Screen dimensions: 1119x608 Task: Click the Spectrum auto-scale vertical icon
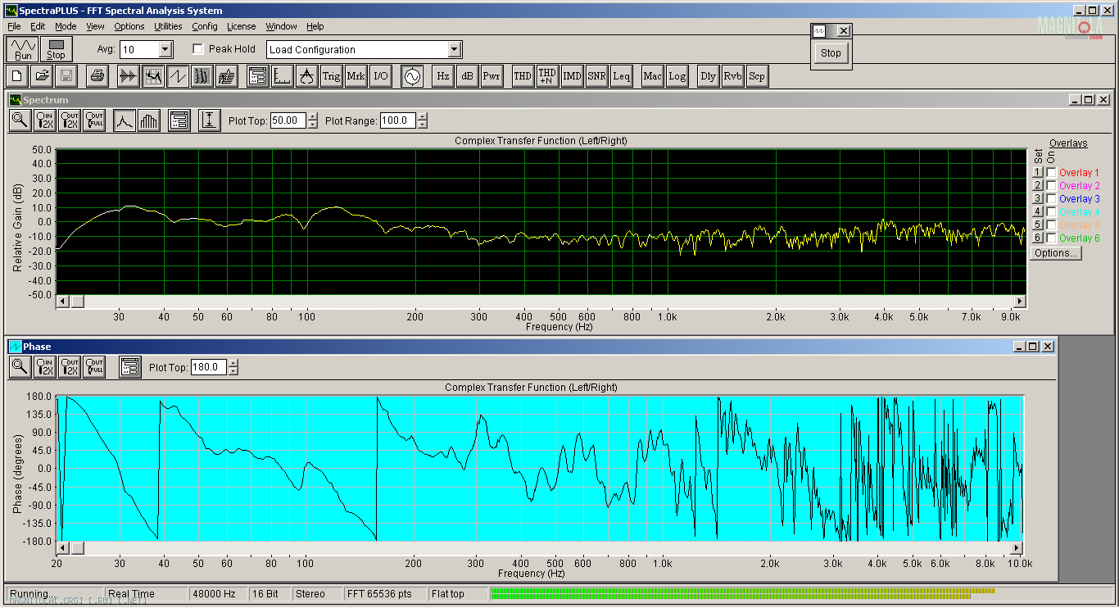pyautogui.click(x=210, y=120)
